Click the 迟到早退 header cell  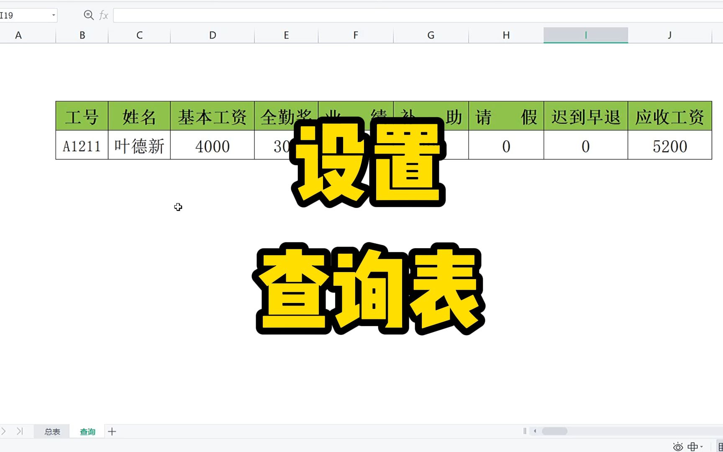coord(586,116)
